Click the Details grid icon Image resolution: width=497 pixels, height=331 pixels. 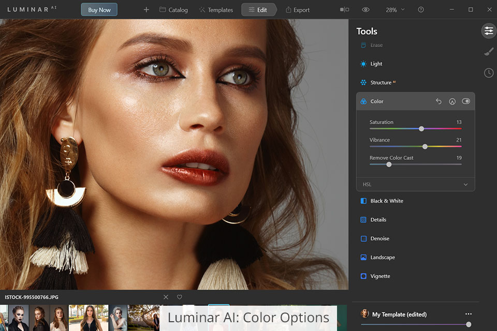coord(363,219)
